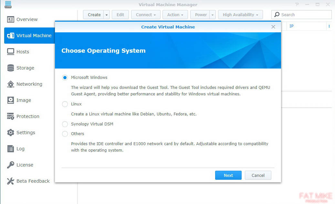This screenshot has width=335, height=204.
Task: Click the Power toolbar button
Action: (200, 15)
